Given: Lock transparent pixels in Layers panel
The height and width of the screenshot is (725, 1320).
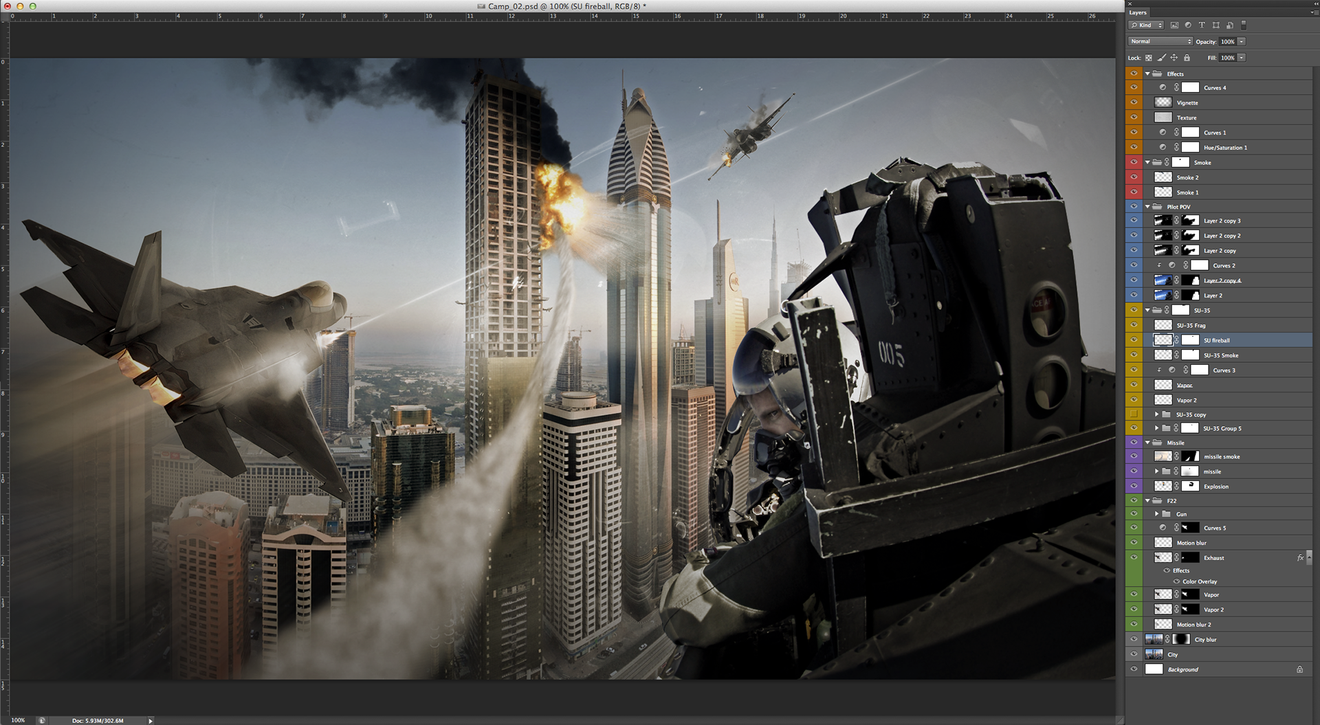Looking at the screenshot, I should [x=1149, y=58].
